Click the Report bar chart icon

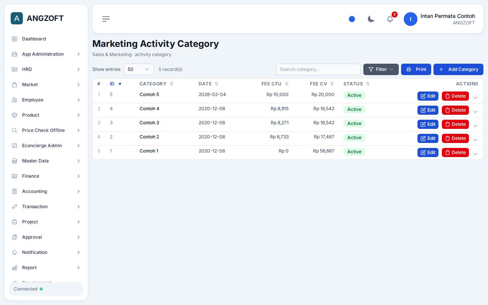14,268
